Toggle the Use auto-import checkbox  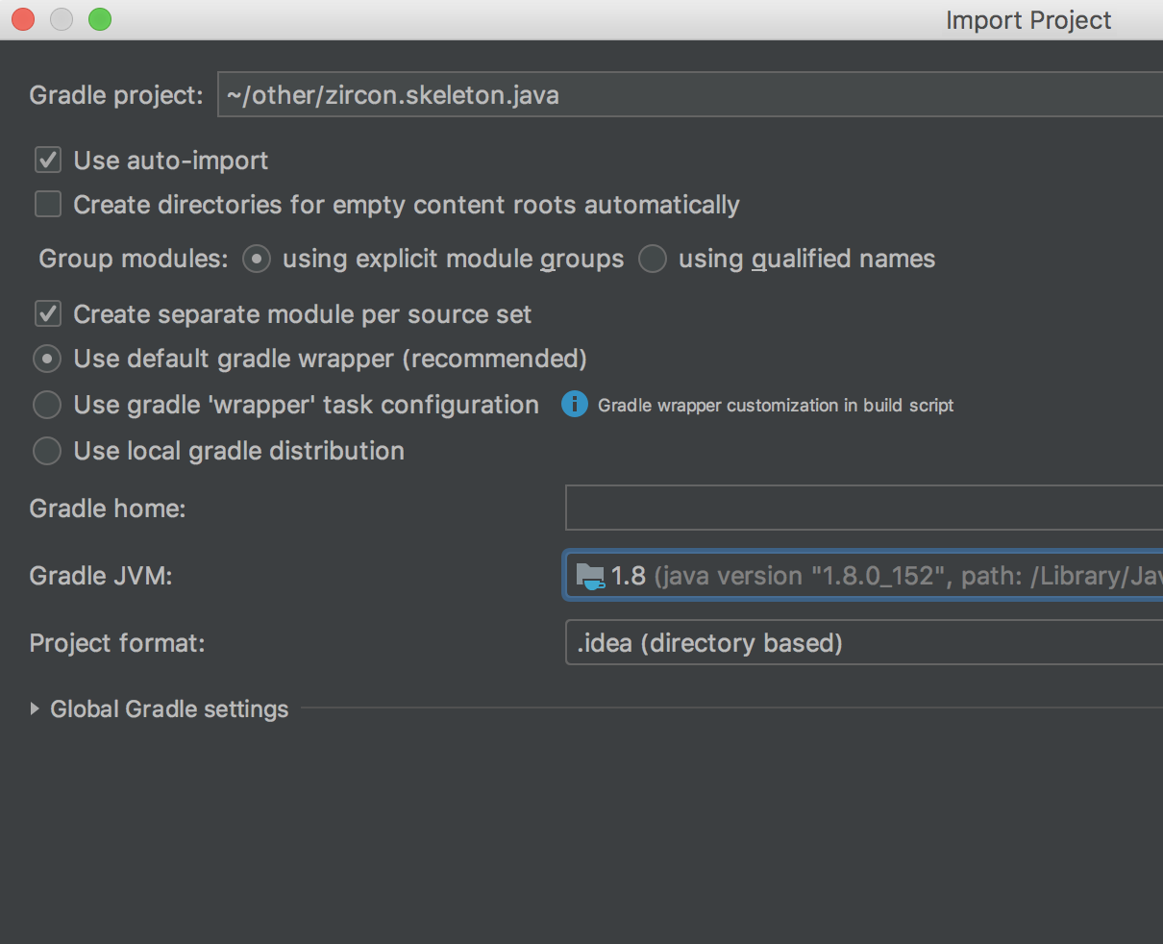click(48, 160)
